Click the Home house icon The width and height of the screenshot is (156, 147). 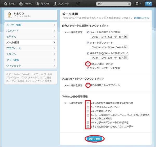pyautogui.click(x=5, y=4)
